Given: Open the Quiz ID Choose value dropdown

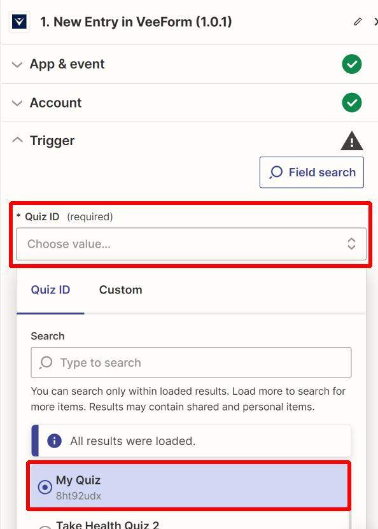Looking at the screenshot, I should (191, 244).
